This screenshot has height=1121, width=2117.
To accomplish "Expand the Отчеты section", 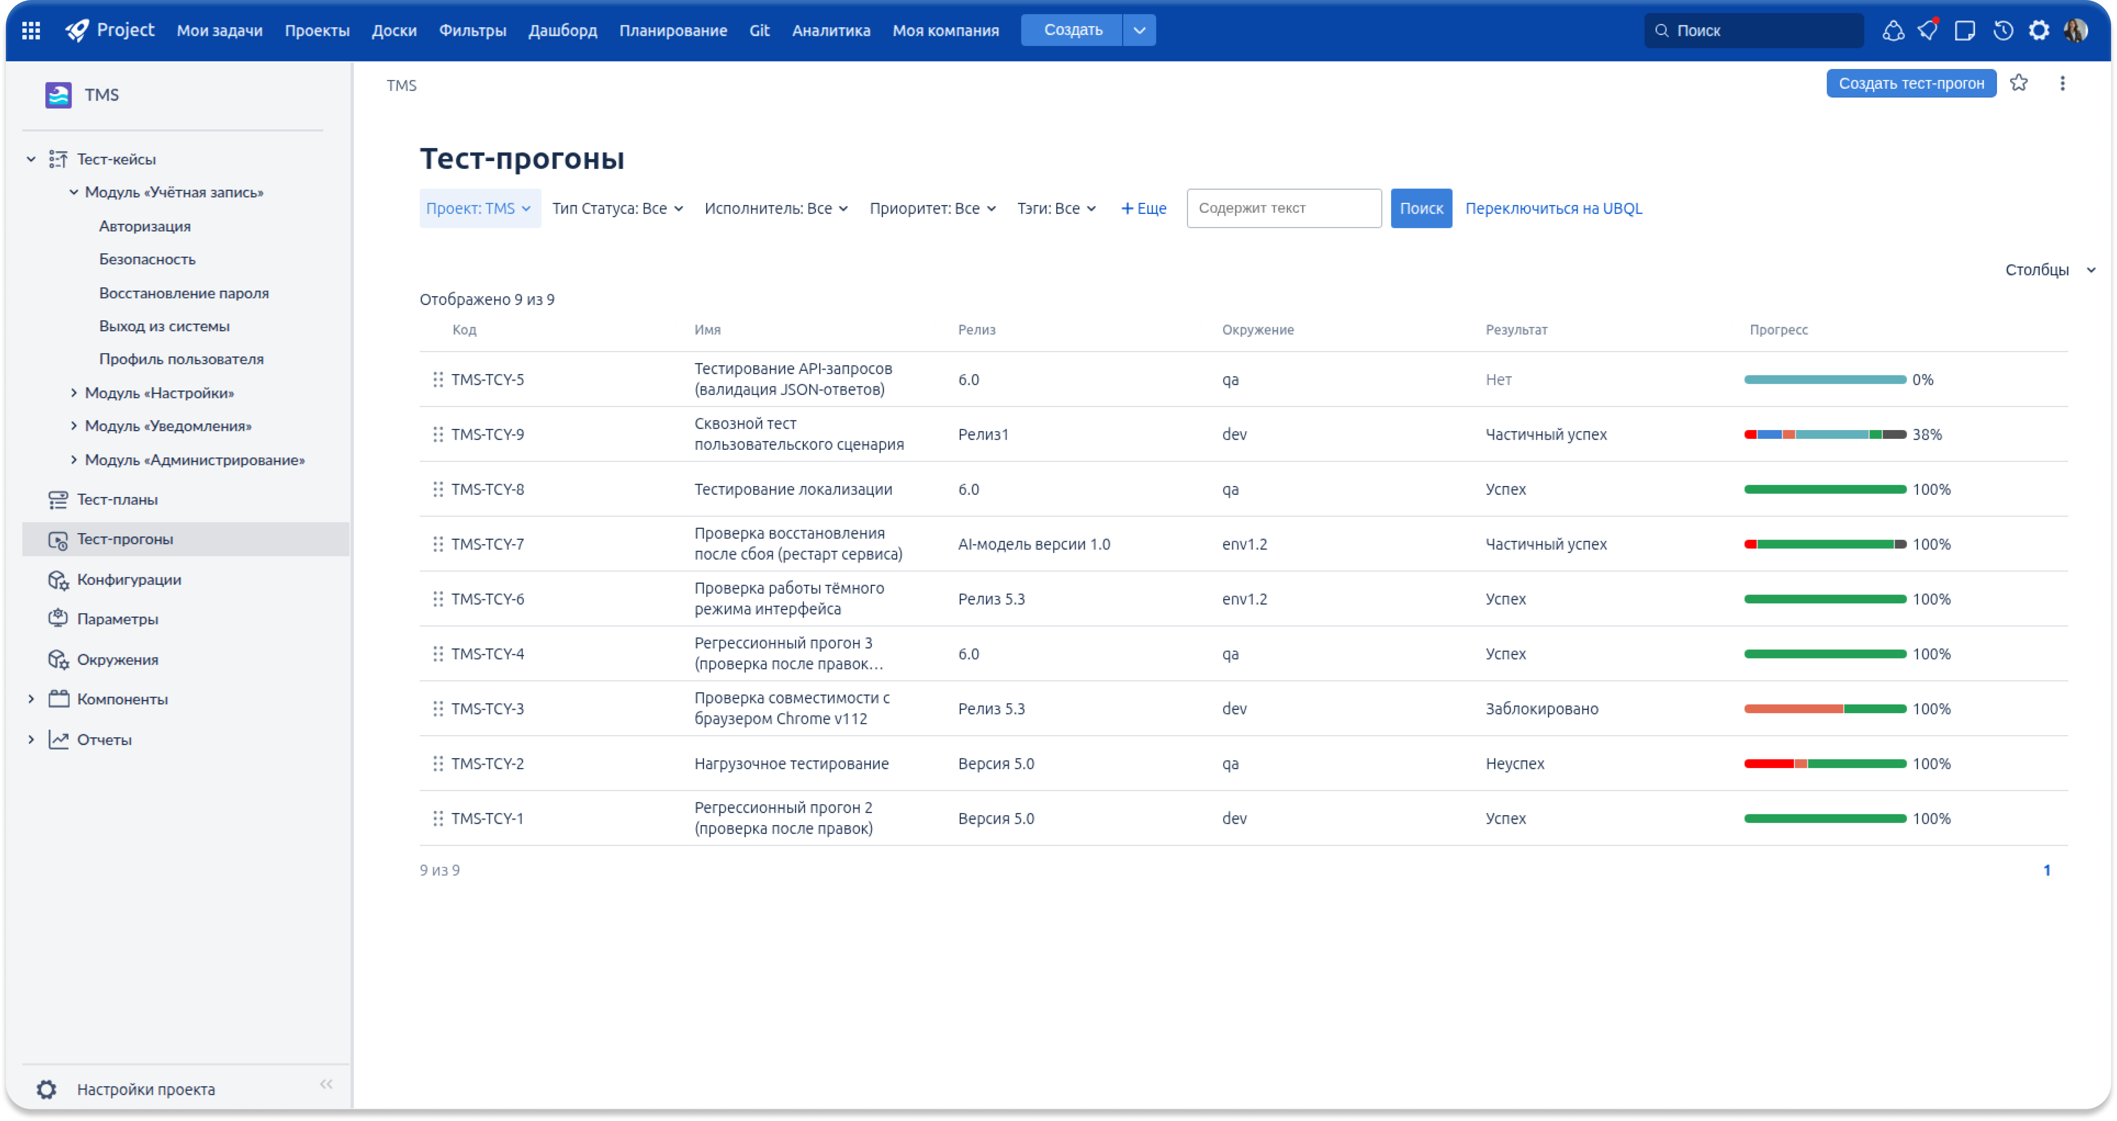I will tap(31, 739).
